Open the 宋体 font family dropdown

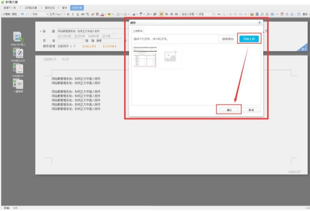point(38,14)
